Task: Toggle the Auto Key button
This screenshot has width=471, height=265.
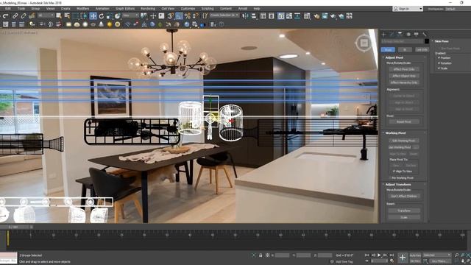Action: click(x=415, y=255)
